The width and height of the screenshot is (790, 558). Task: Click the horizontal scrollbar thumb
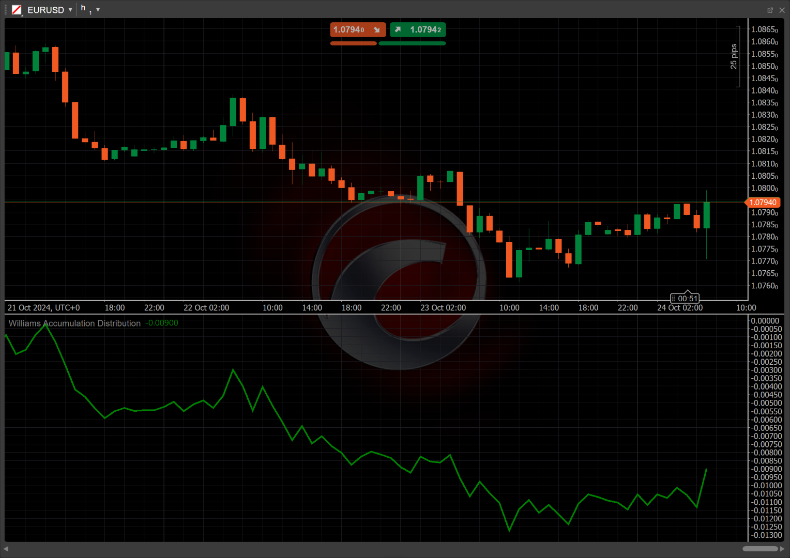click(x=760, y=549)
